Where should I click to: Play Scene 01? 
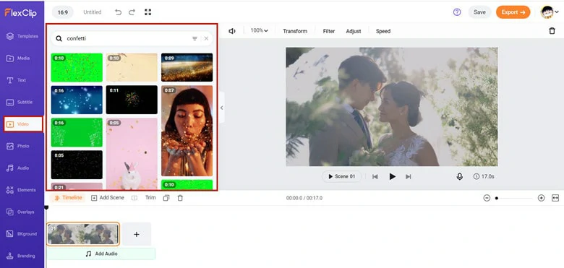(x=341, y=176)
